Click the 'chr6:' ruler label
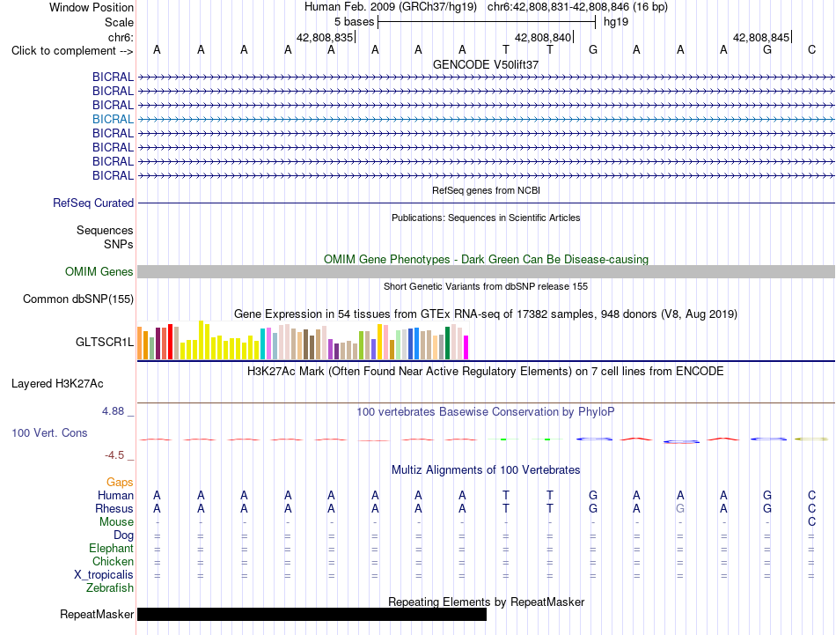Viewport: 836px width, 635px height. click(x=121, y=37)
